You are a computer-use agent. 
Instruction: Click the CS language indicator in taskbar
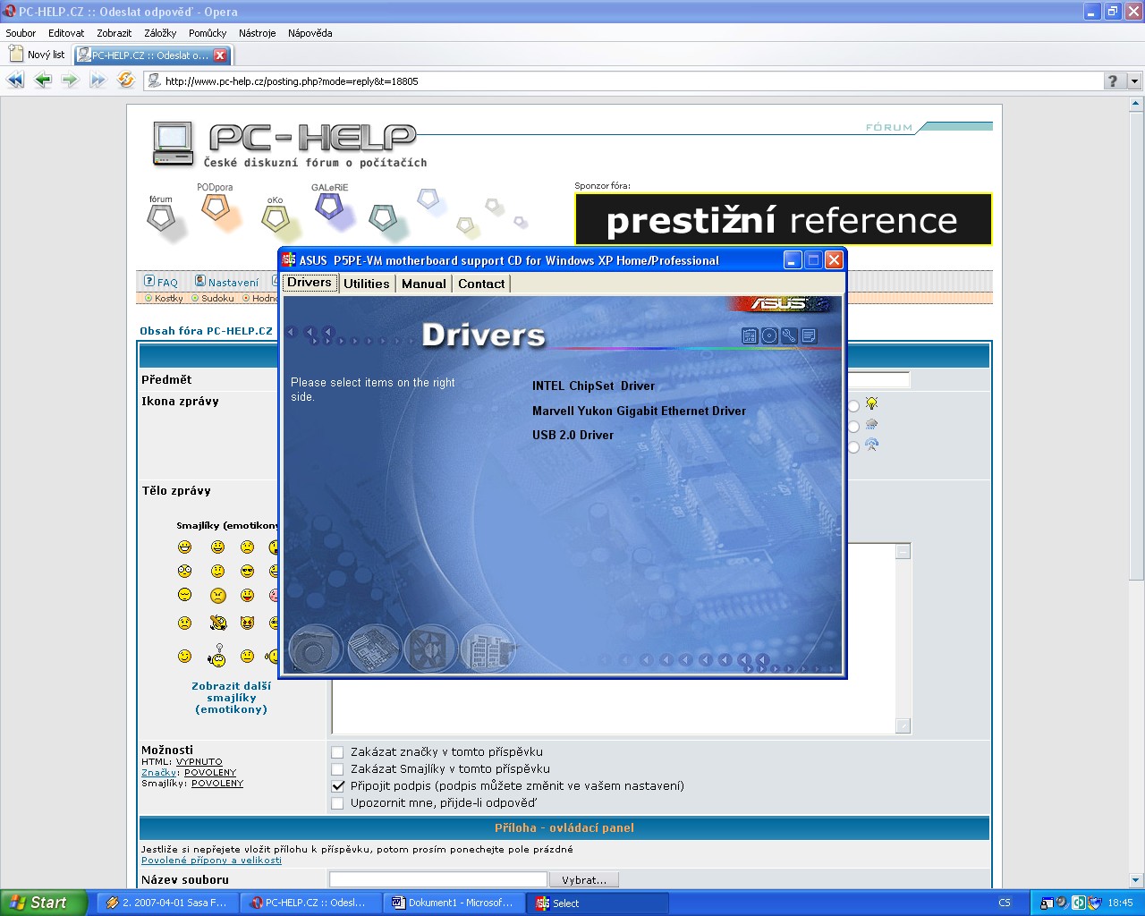point(1005,903)
